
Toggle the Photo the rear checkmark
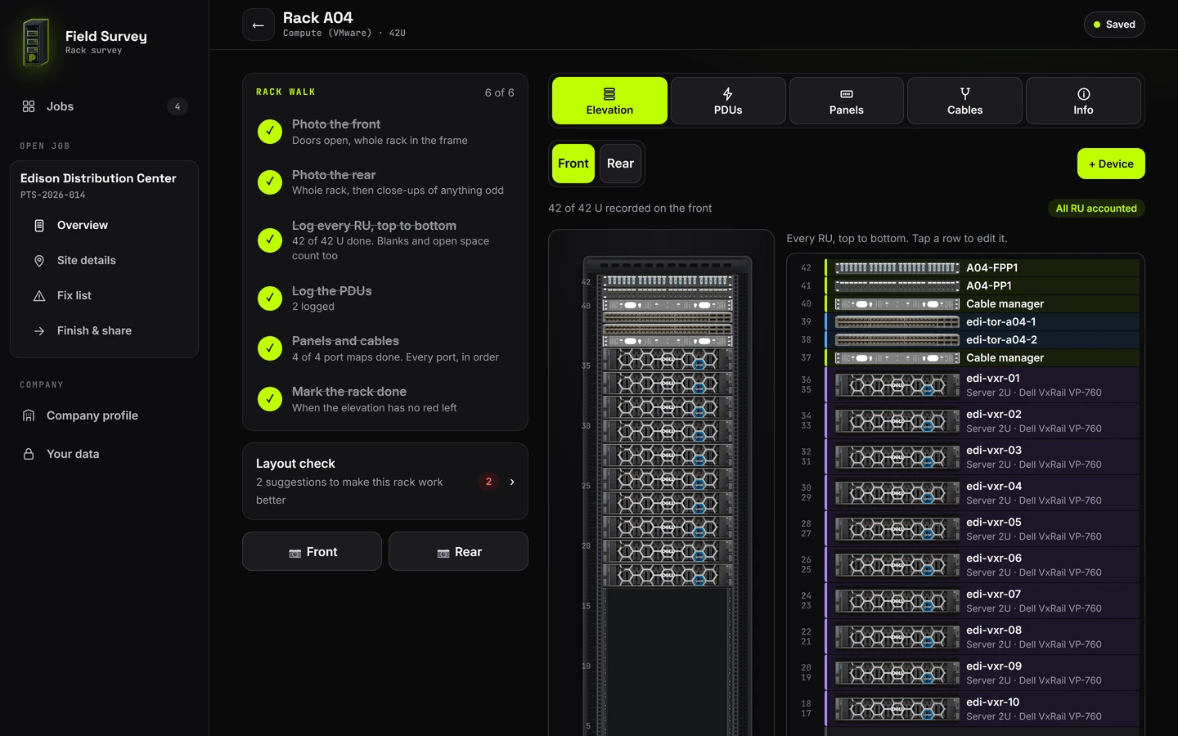270,182
